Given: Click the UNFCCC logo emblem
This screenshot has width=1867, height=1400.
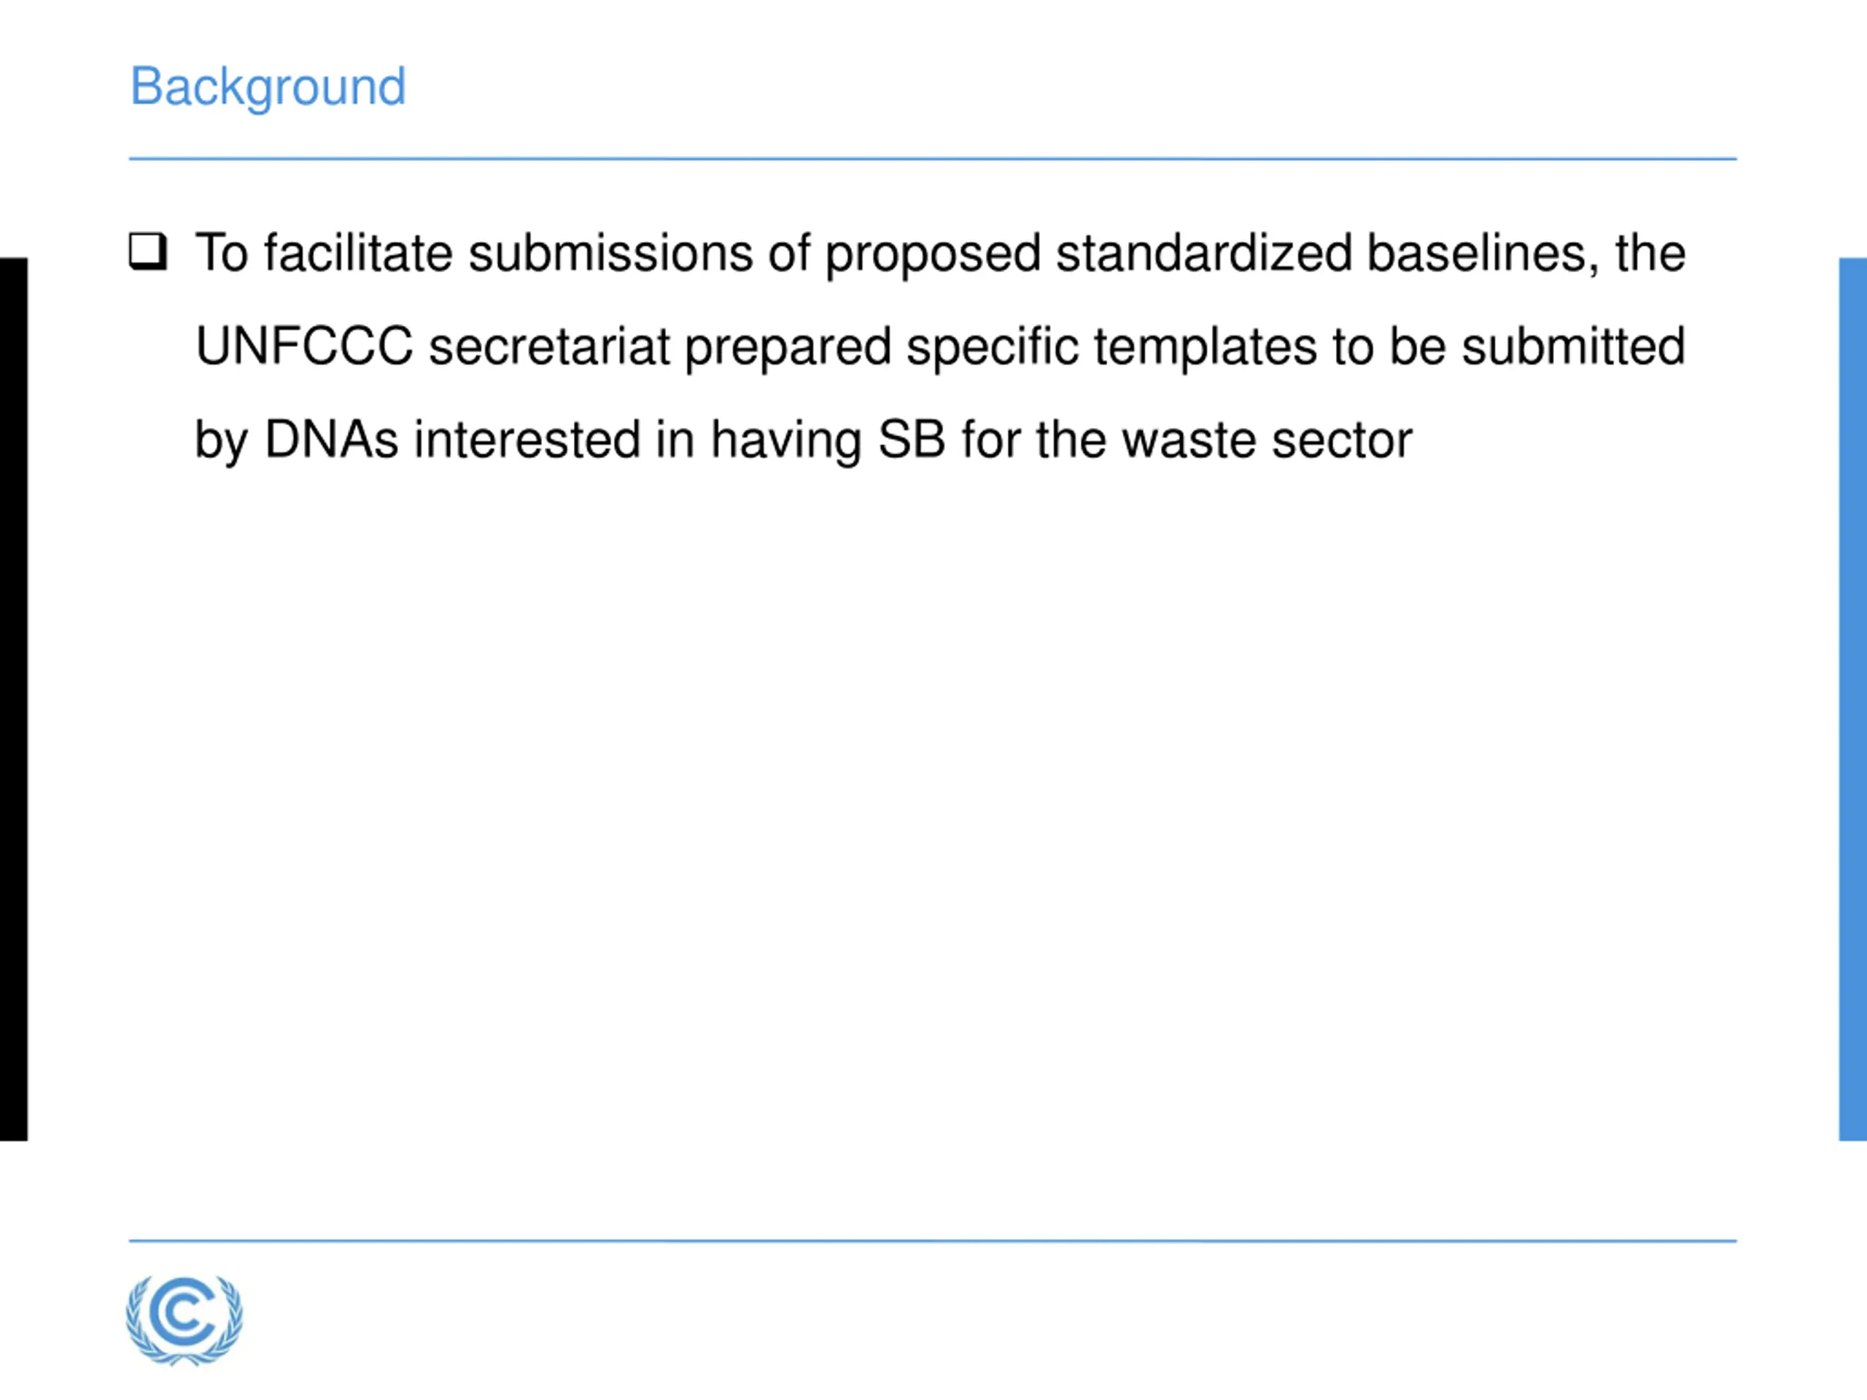Looking at the screenshot, I should tap(184, 1320).
